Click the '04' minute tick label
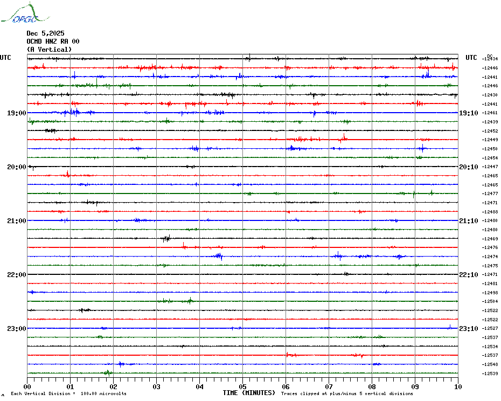The height and width of the screenshot is (401, 501). pos(199,386)
